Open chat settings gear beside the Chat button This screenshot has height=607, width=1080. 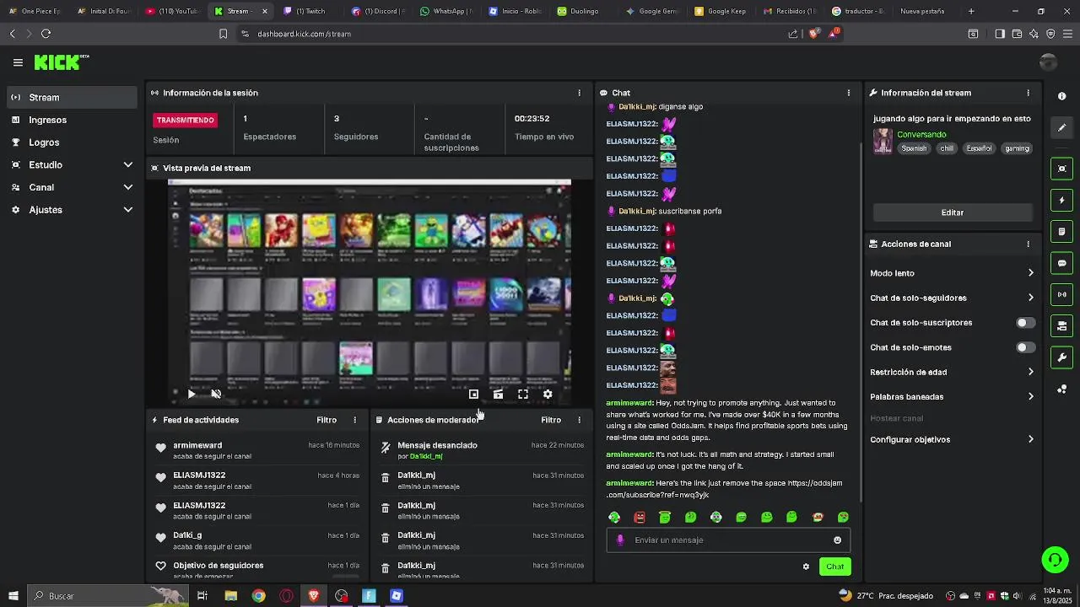coord(806,567)
